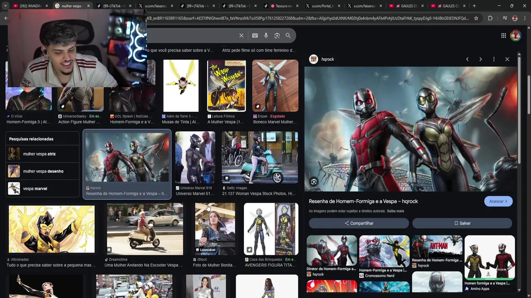This screenshot has height=298, width=531.
Task: Open the UOL Splash Homem-Formiga e a V... caption
Action: click(x=132, y=122)
